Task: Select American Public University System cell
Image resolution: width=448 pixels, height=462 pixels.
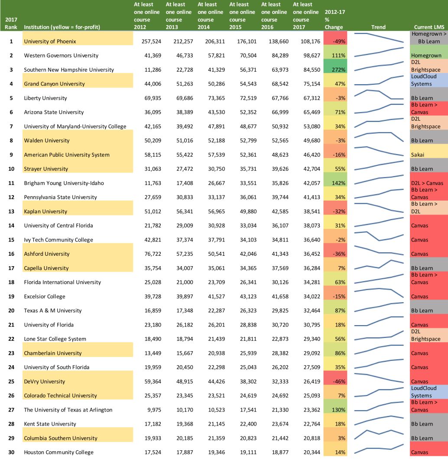Action: [x=78, y=152]
